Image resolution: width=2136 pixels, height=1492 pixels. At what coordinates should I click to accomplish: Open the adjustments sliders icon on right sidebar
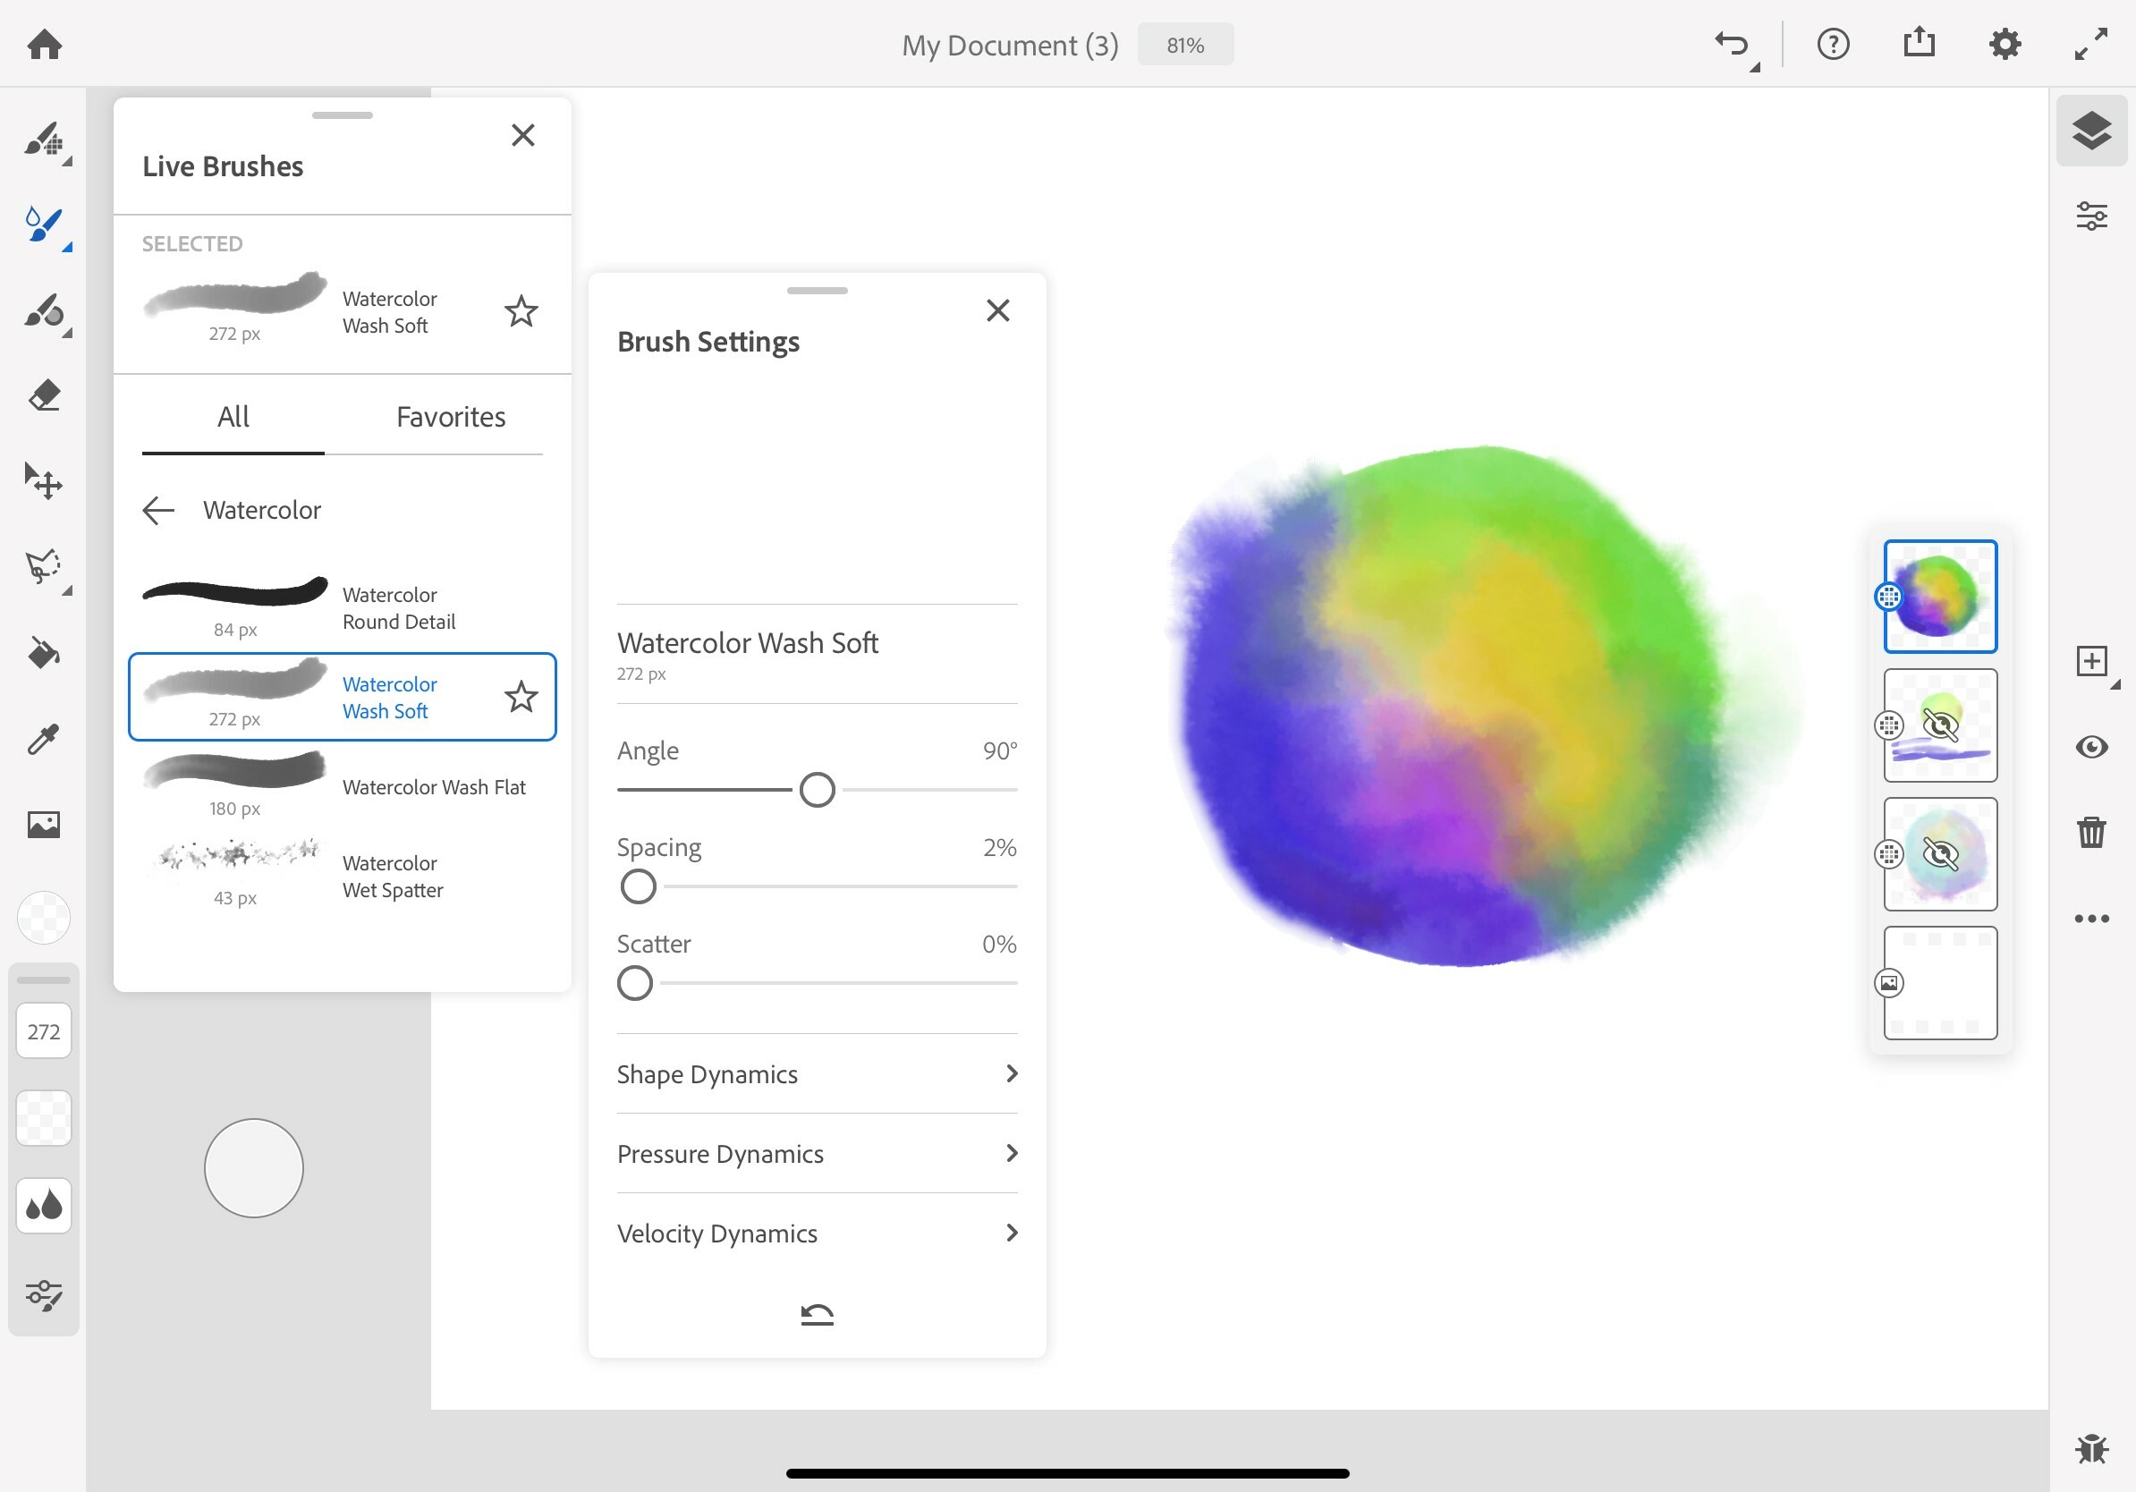tap(2091, 216)
